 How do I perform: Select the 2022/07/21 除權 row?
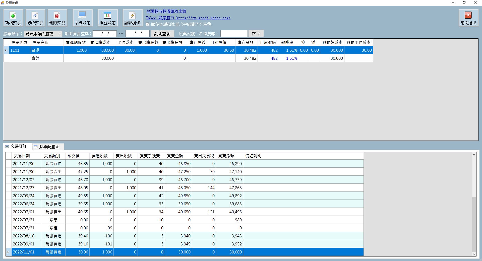pos(185,228)
